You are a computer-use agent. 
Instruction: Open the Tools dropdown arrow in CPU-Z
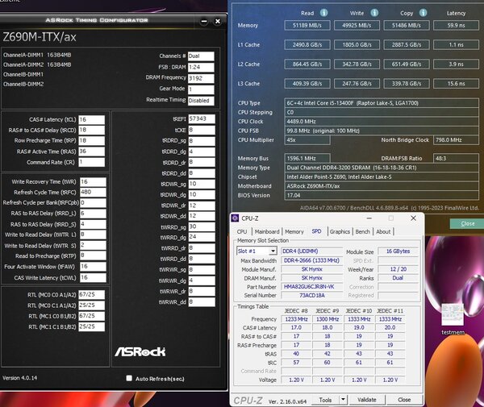343,400
